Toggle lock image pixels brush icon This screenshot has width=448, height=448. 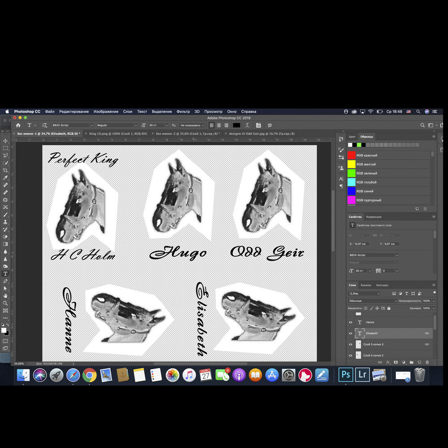click(371, 308)
